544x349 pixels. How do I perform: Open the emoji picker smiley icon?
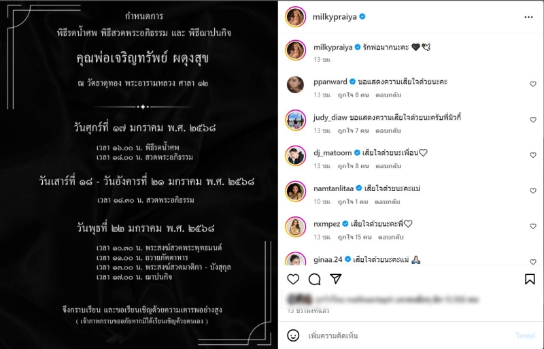293,335
